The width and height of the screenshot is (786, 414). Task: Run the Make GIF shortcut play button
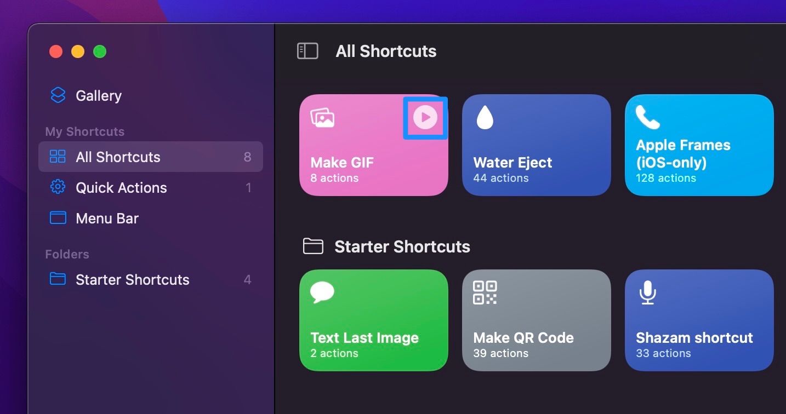click(425, 117)
